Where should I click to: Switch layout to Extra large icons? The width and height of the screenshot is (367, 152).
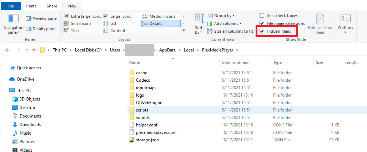click(x=82, y=16)
